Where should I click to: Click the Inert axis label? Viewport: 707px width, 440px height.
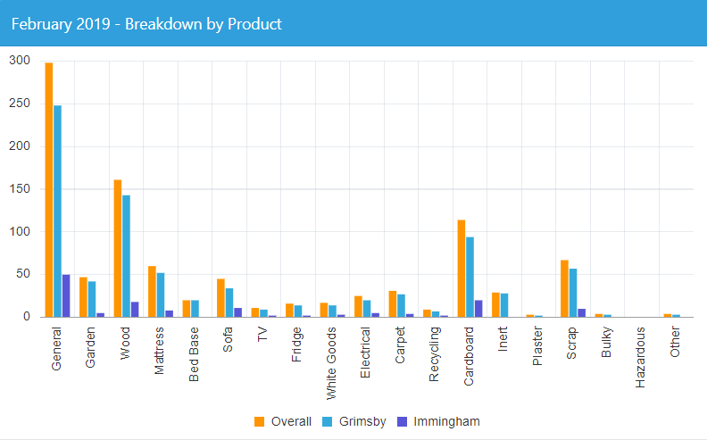[x=503, y=339]
